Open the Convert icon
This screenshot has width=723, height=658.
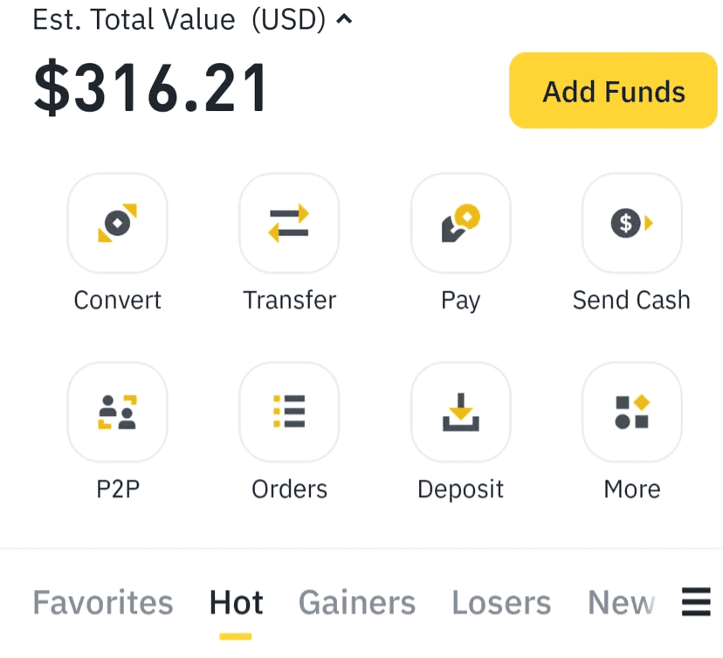coord(117,223)
